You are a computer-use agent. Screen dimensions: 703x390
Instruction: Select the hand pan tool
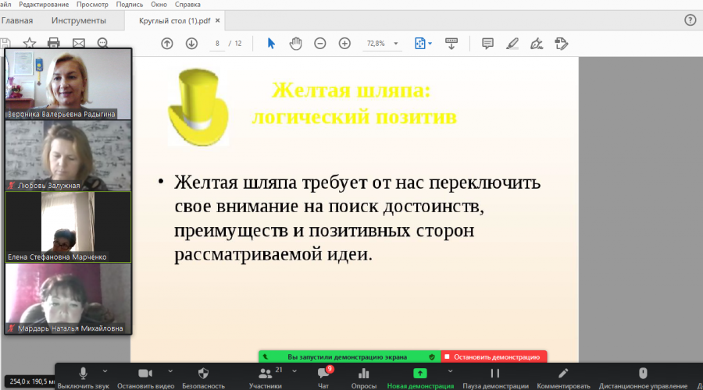click(295, 44)
